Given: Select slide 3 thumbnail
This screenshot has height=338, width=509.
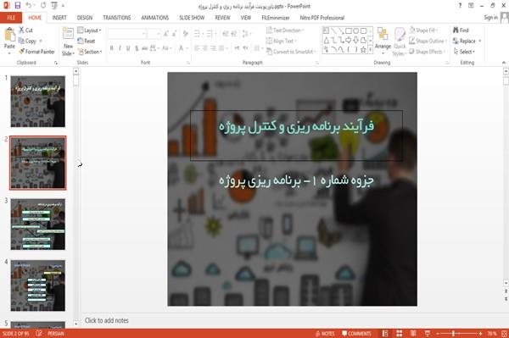Looking at the screenshot, I should [38, 224].
